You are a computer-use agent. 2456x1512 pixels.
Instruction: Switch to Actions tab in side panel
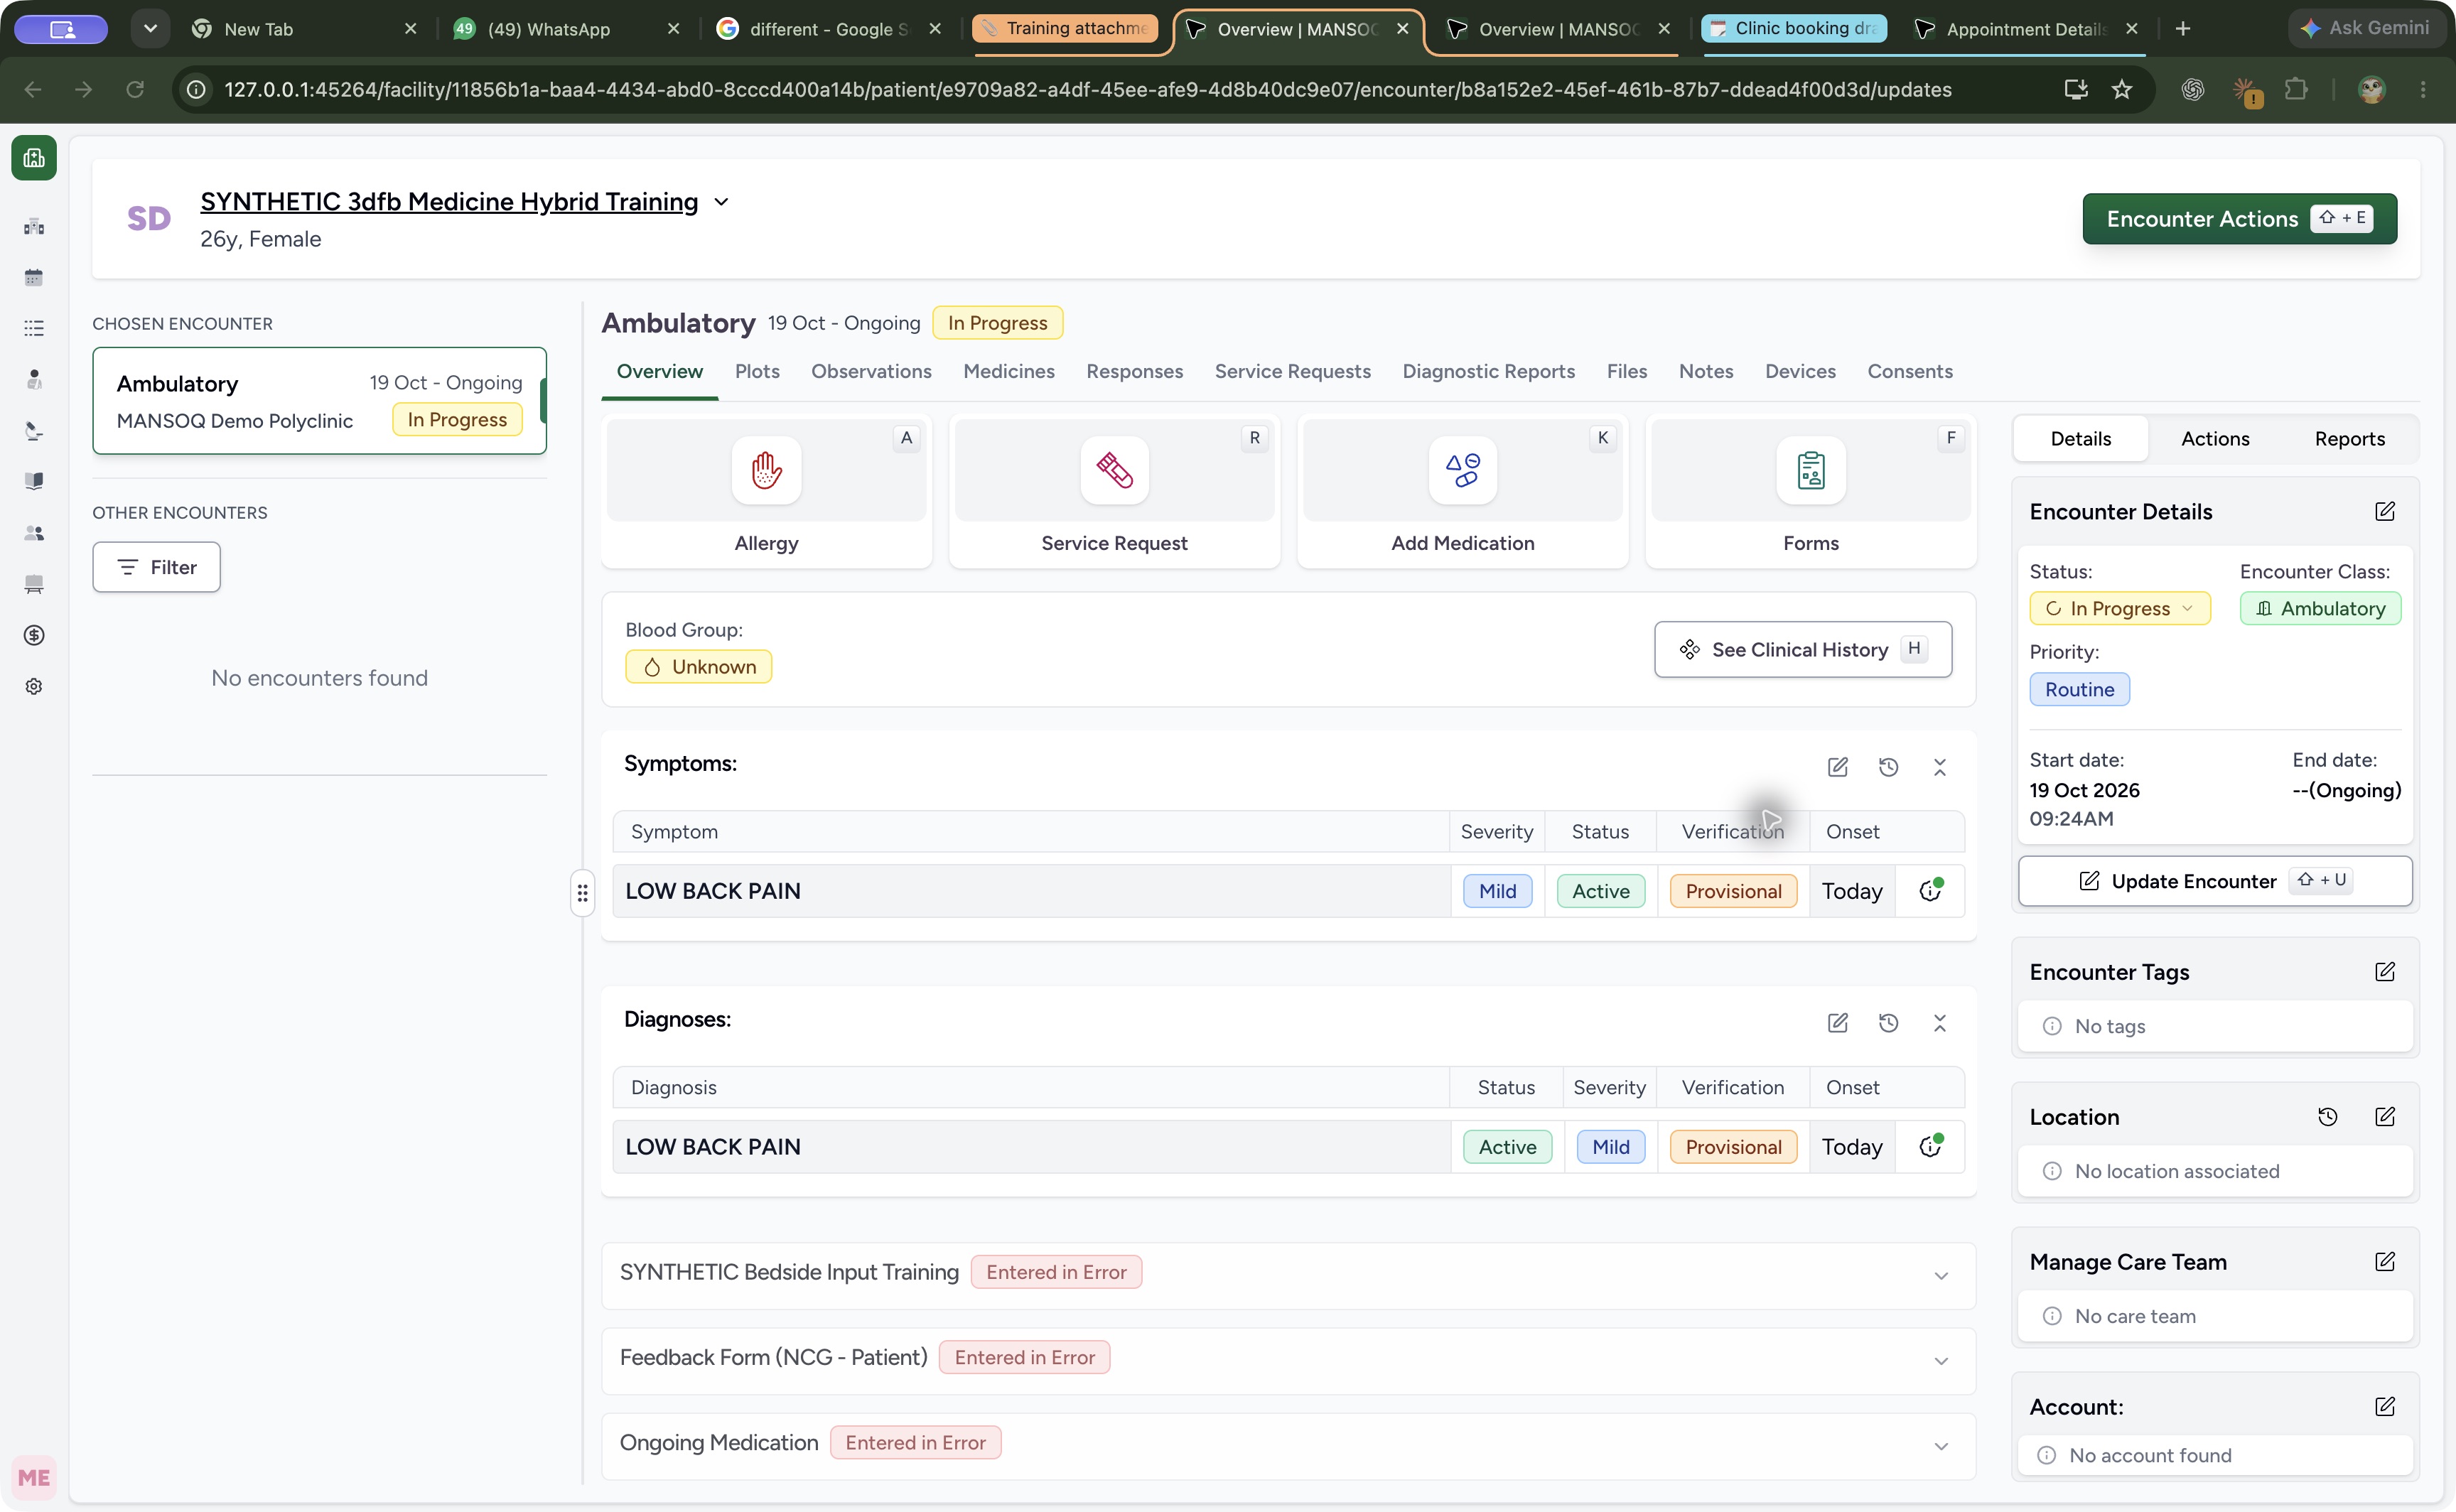coord(2214,438)
